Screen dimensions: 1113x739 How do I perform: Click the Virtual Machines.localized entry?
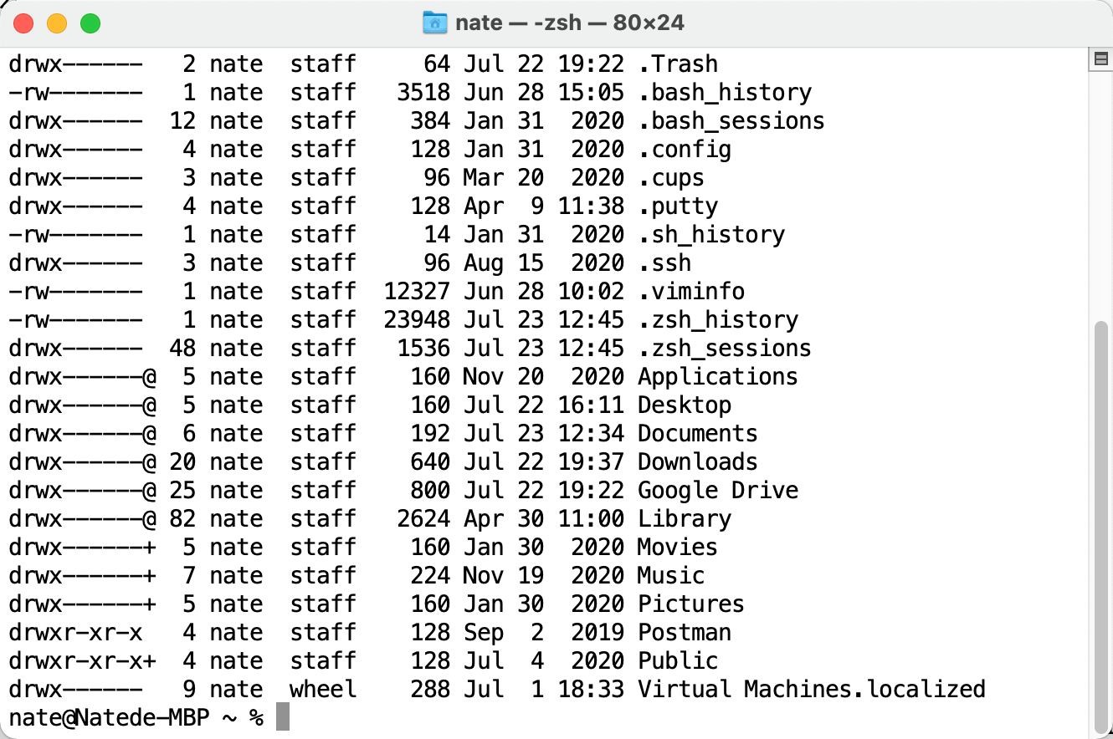tap(812, 689)
